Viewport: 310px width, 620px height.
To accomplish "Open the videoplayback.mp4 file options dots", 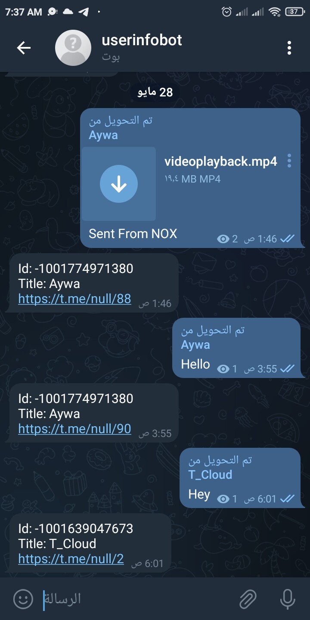I will (x=289, y=161).
